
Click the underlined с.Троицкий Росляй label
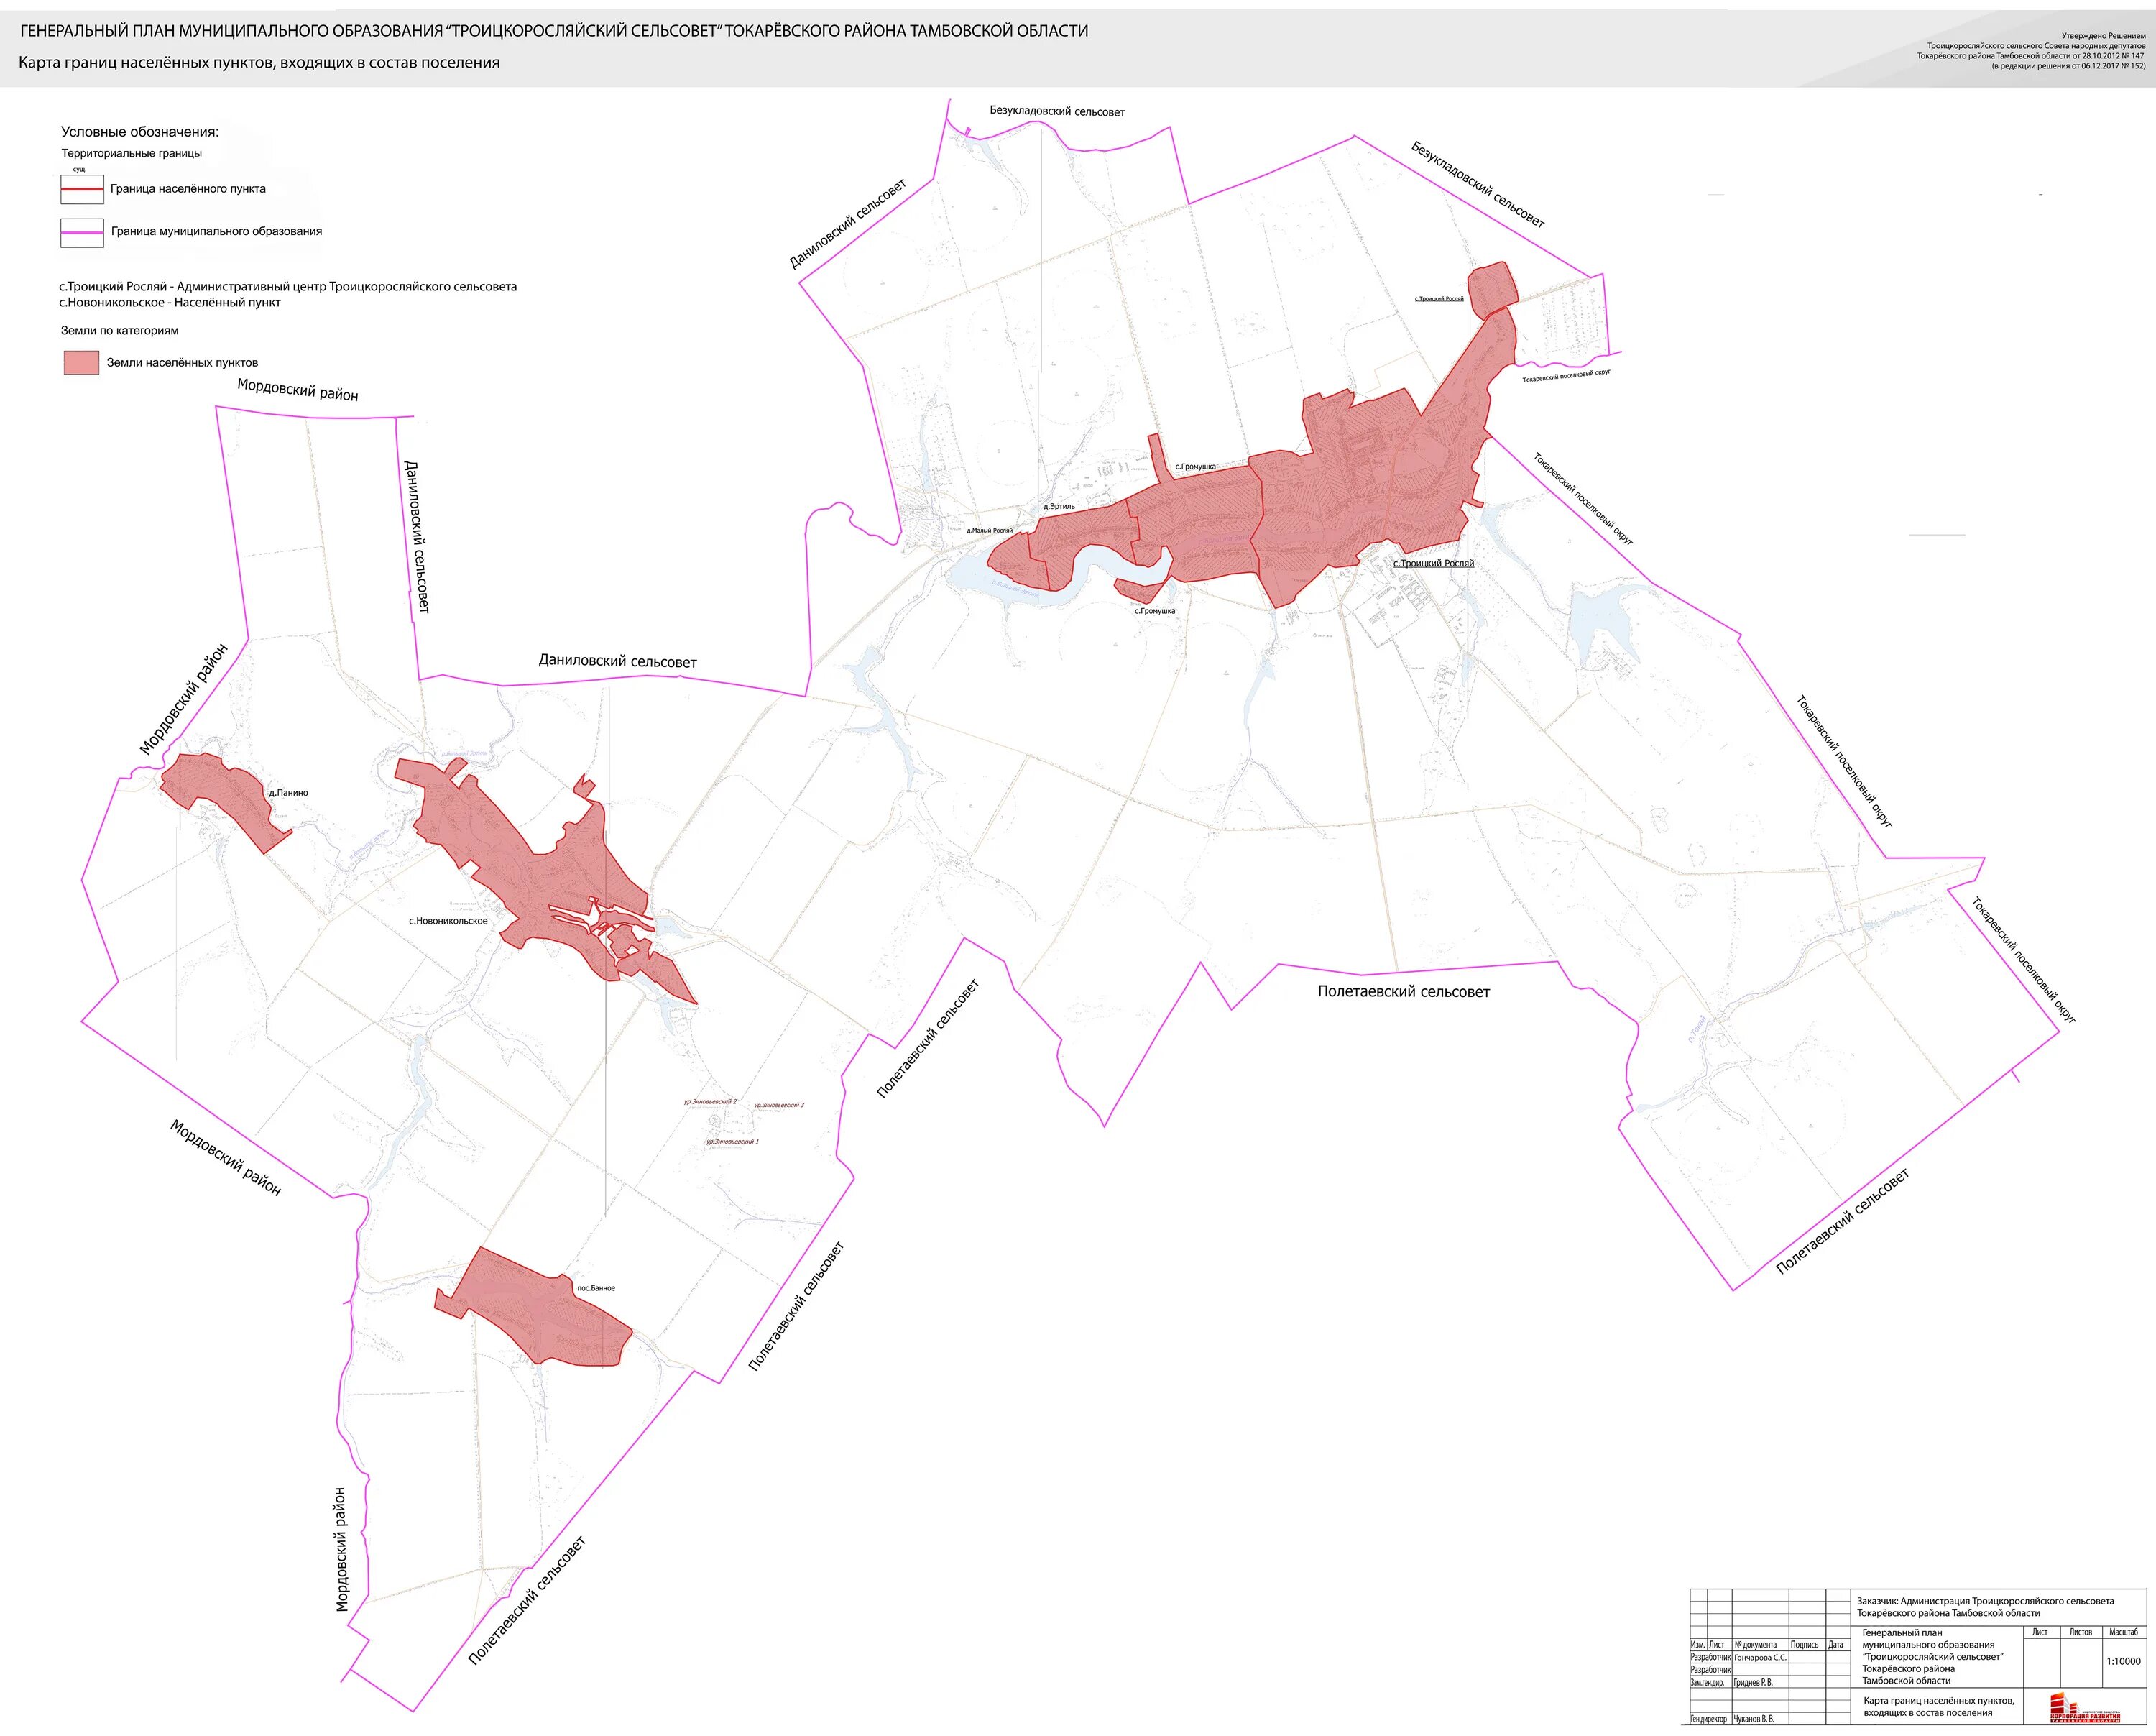1433,563
